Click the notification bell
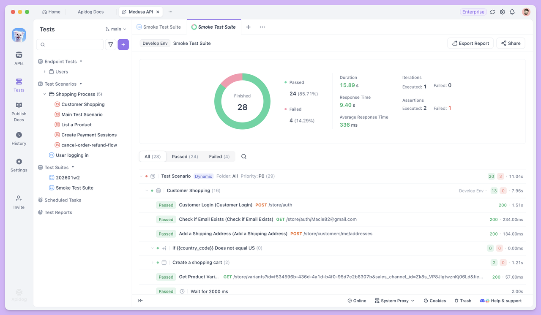541x315 pixels. tap(512, 12)
